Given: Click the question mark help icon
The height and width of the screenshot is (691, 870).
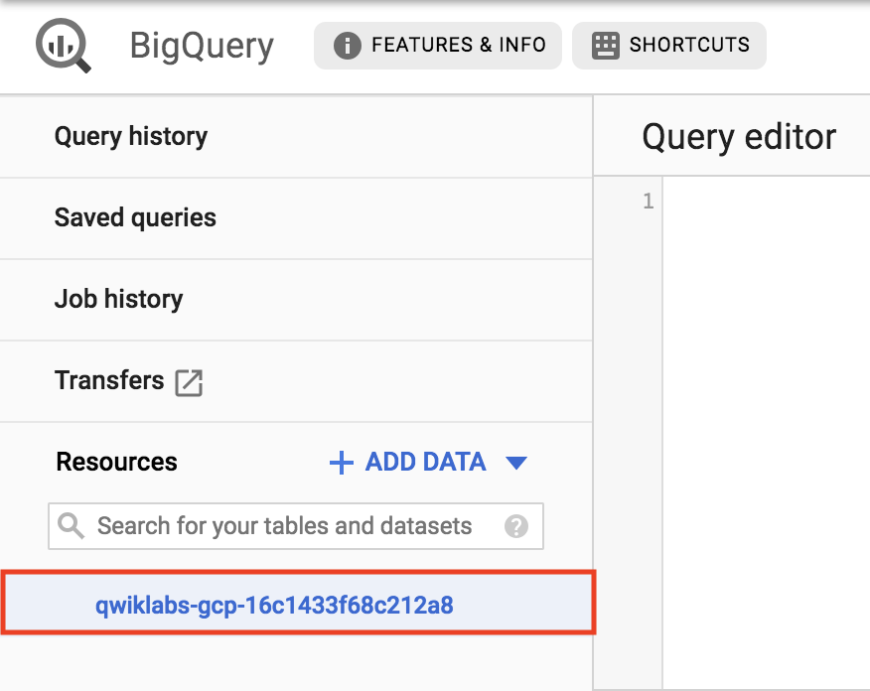Looking at the screenshot, I should click(x=516, y=526).
